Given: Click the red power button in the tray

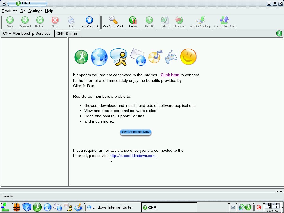Looking at the screenshot, I should pos(259,207).
